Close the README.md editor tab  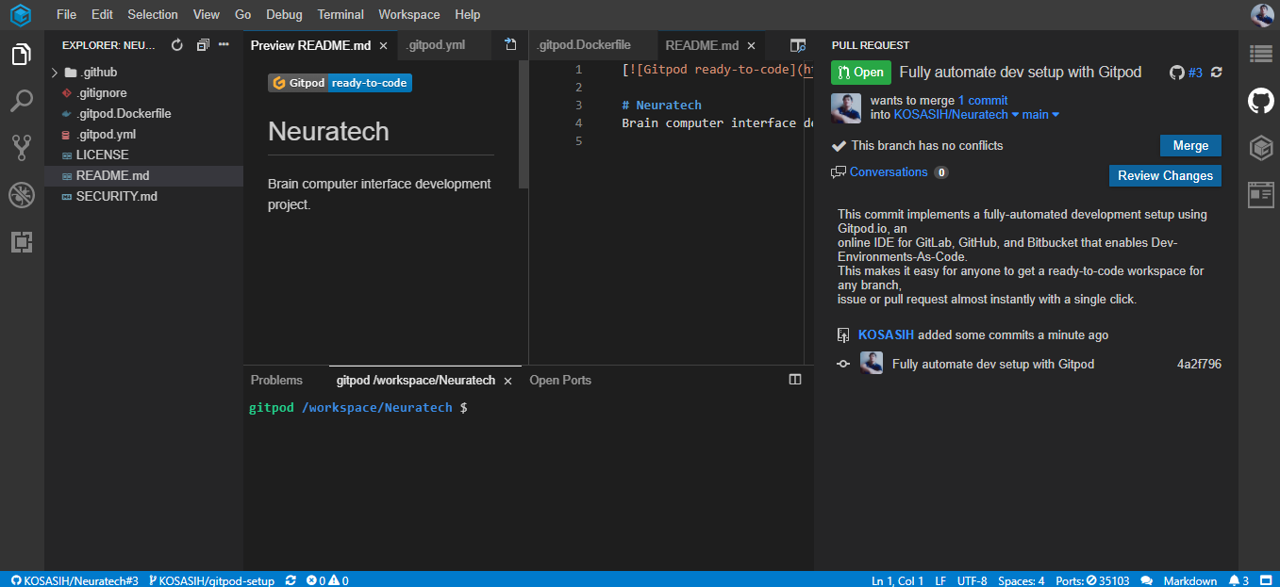click(751, 45)
